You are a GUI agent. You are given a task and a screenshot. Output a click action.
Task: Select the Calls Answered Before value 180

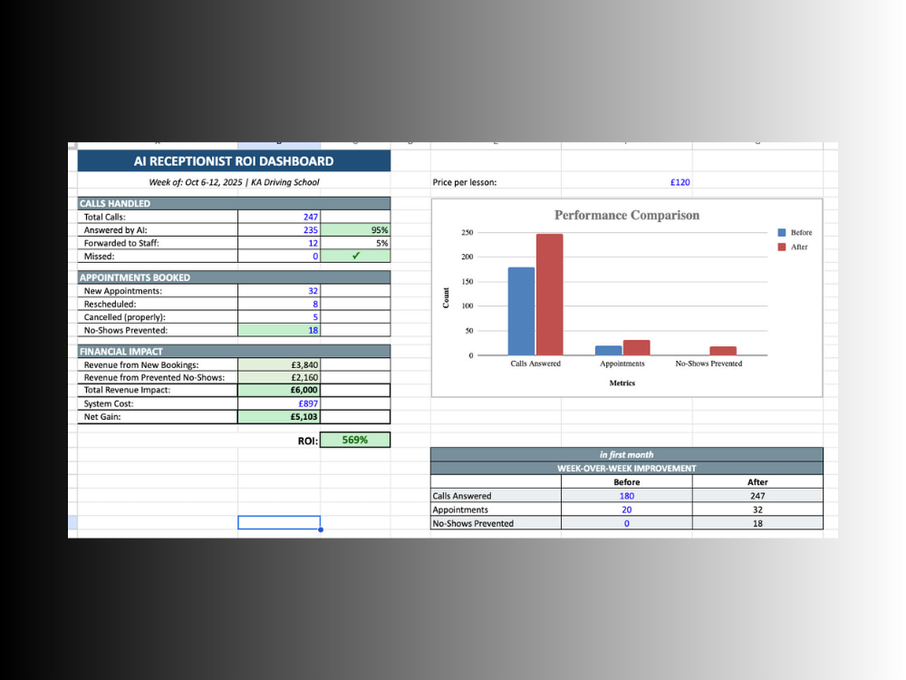coord(627,496)
